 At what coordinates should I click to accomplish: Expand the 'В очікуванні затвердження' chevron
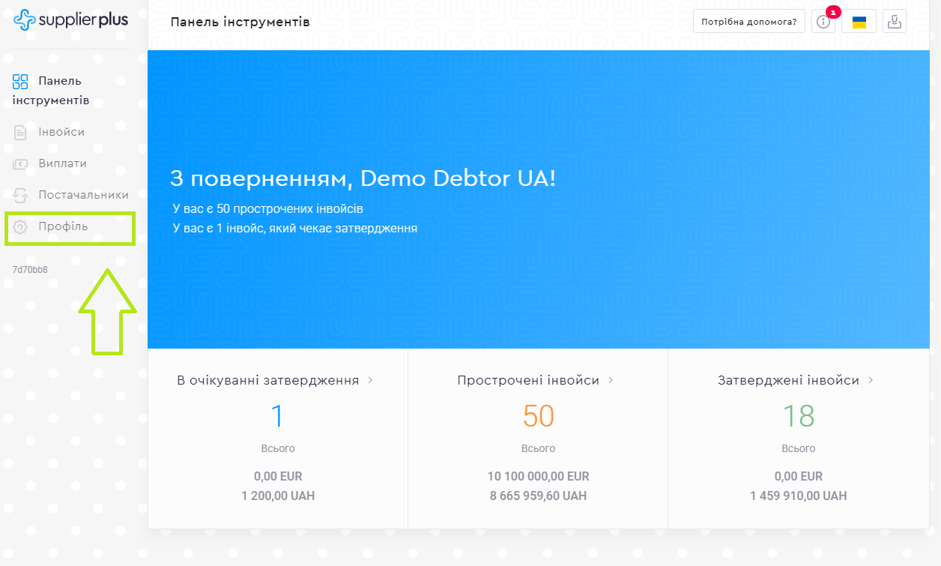coord(369,381)
